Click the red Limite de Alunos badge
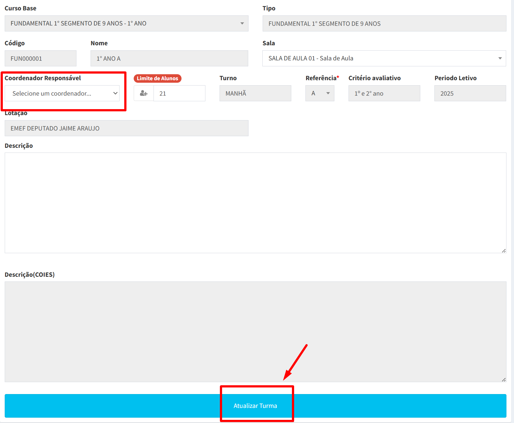Screen dimensions: 514x423 tap(157, 78)
